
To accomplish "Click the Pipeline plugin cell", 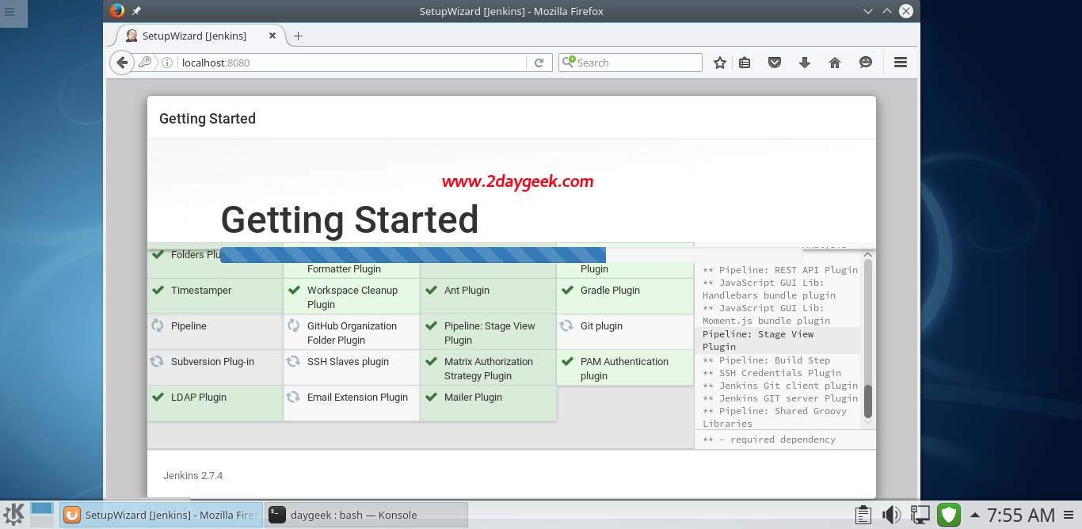I will click(215, 332).
